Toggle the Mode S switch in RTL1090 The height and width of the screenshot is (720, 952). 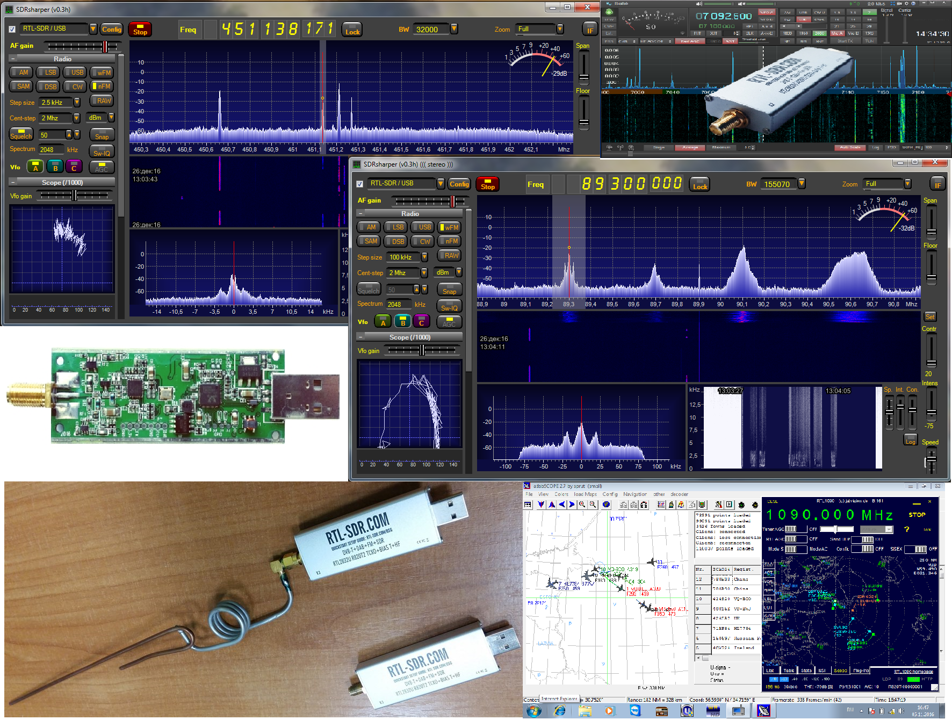[x=791, y=549]
